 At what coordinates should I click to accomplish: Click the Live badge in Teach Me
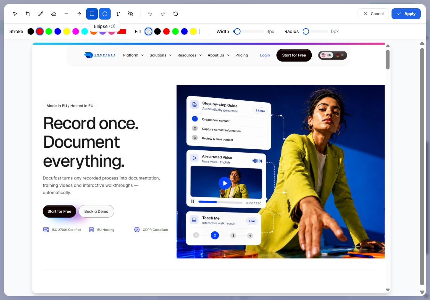(252, 221)
